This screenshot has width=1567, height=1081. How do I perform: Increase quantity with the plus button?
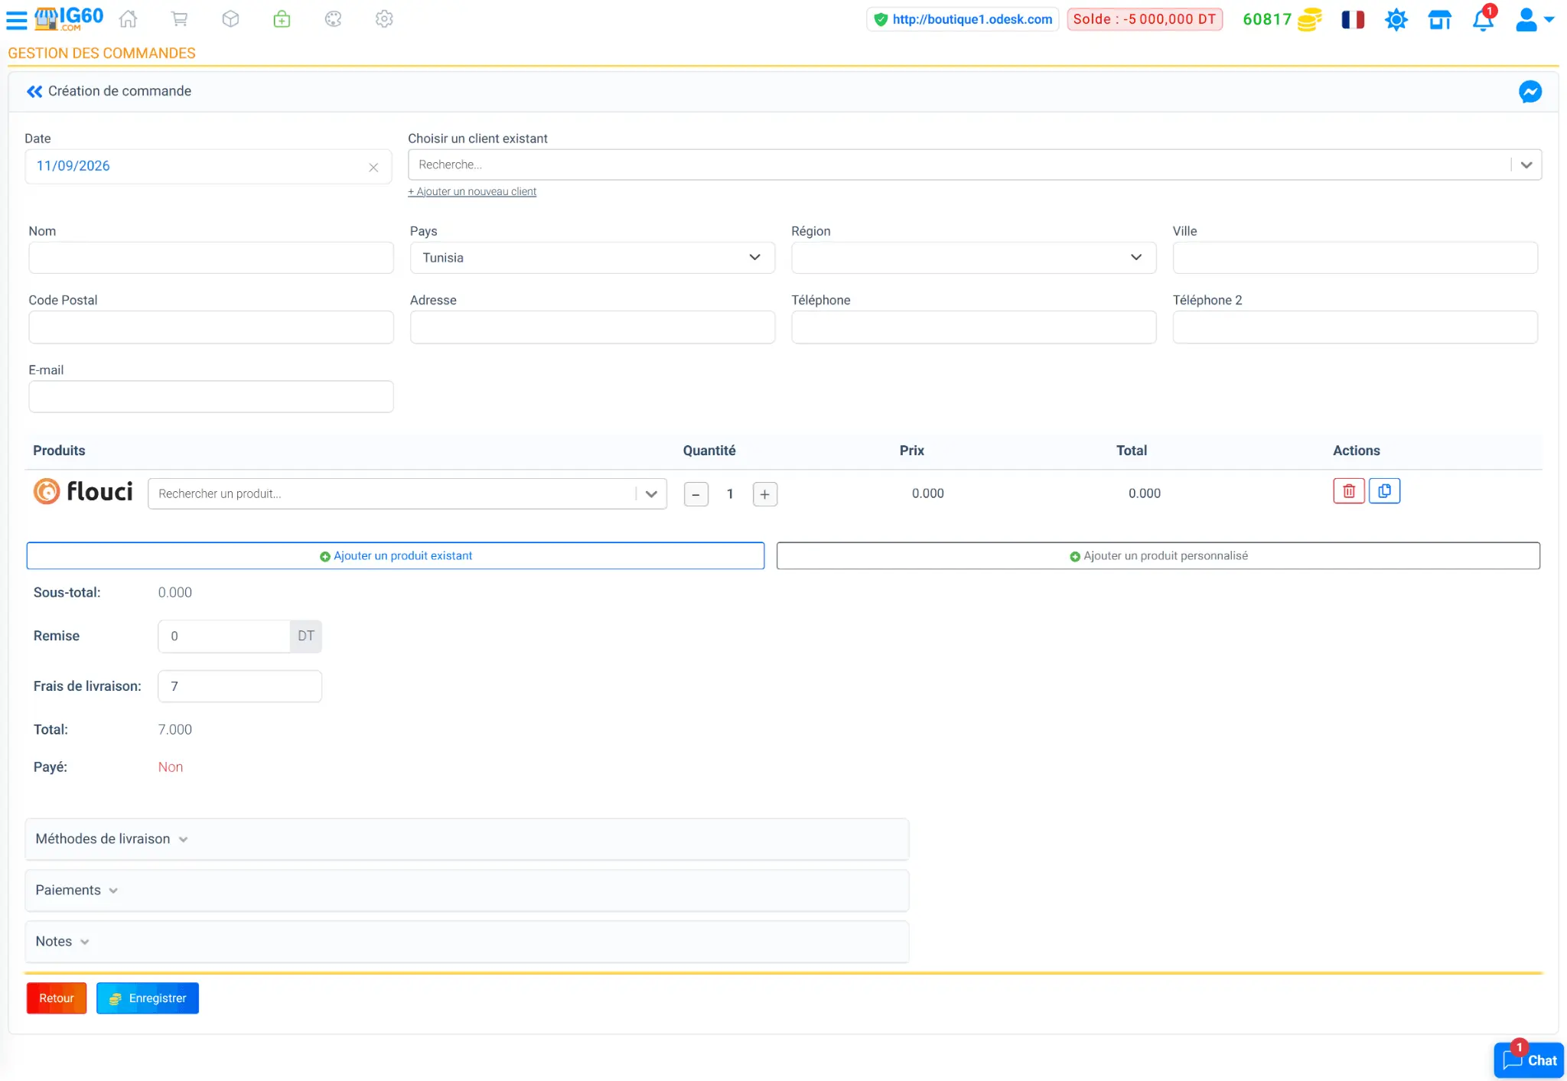click(x=765, y=494)
